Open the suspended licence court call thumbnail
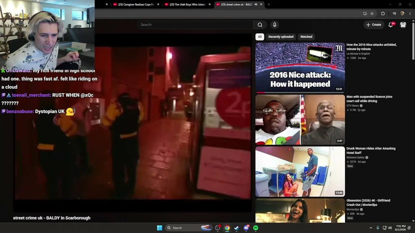The height and width of the screenshot is (233, 415). (300, 120)
